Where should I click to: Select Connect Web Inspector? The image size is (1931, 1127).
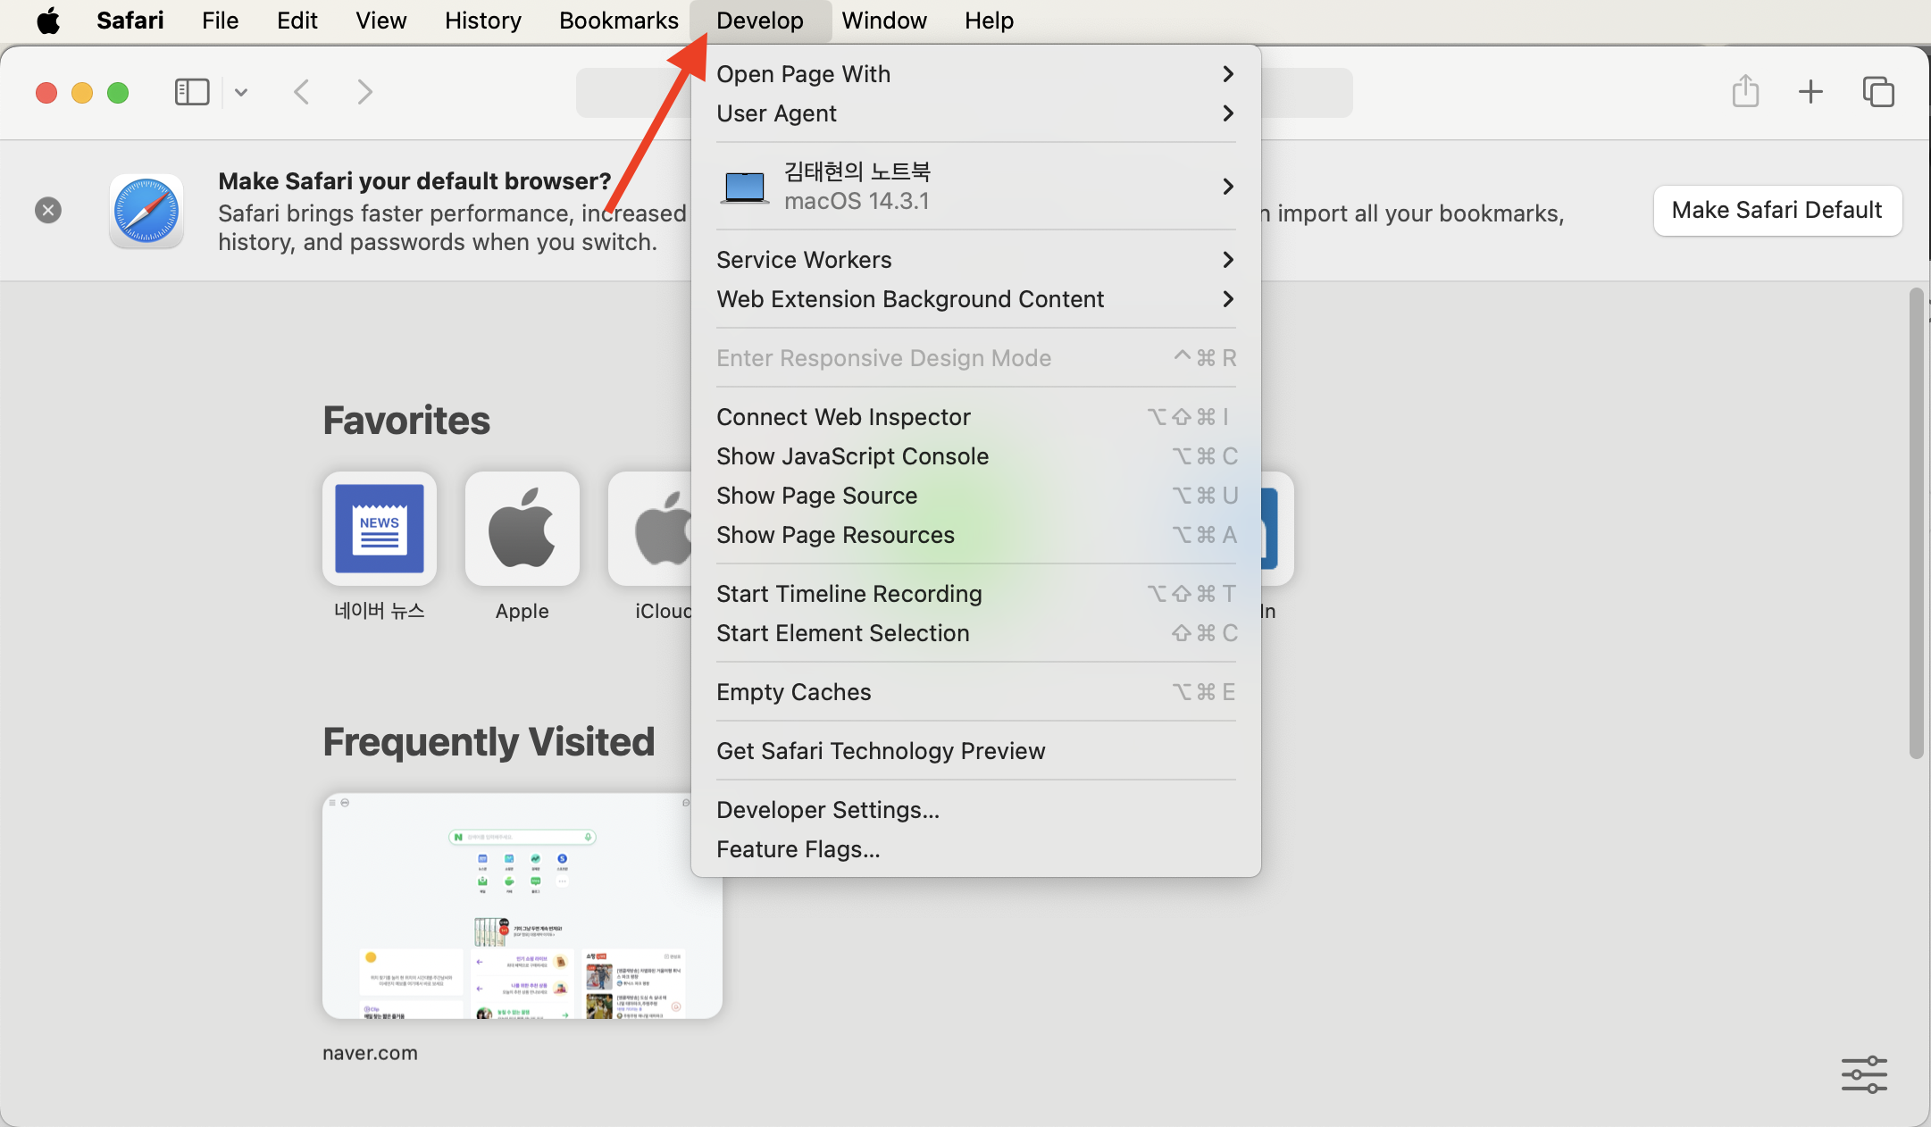975,417
